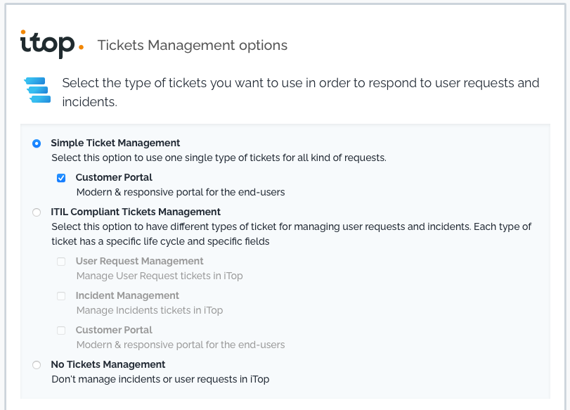Click the Tickets Management options heading
Viewport: 570px width, 410px height.
pyautogui.click(x=192, y=46)
